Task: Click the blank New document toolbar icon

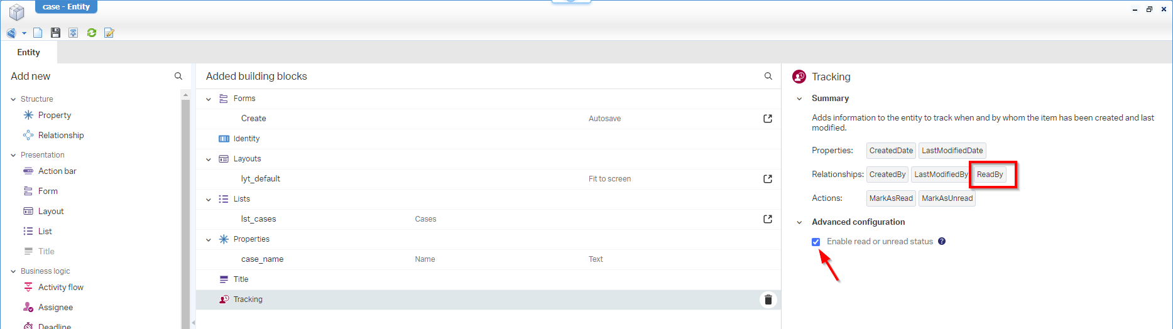Action: pyautogui.click(x=38, y=33)
